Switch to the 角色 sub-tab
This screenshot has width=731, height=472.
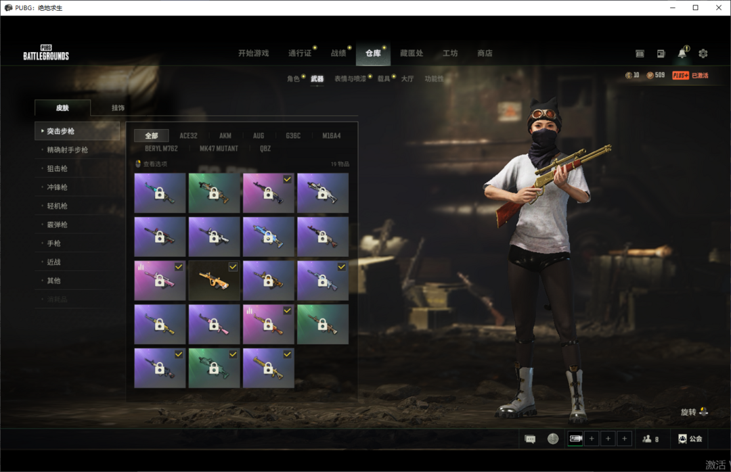(x=293, y=78)
